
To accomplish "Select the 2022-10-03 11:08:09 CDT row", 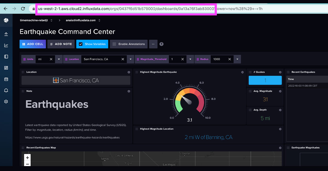I will tap(307, 86).
